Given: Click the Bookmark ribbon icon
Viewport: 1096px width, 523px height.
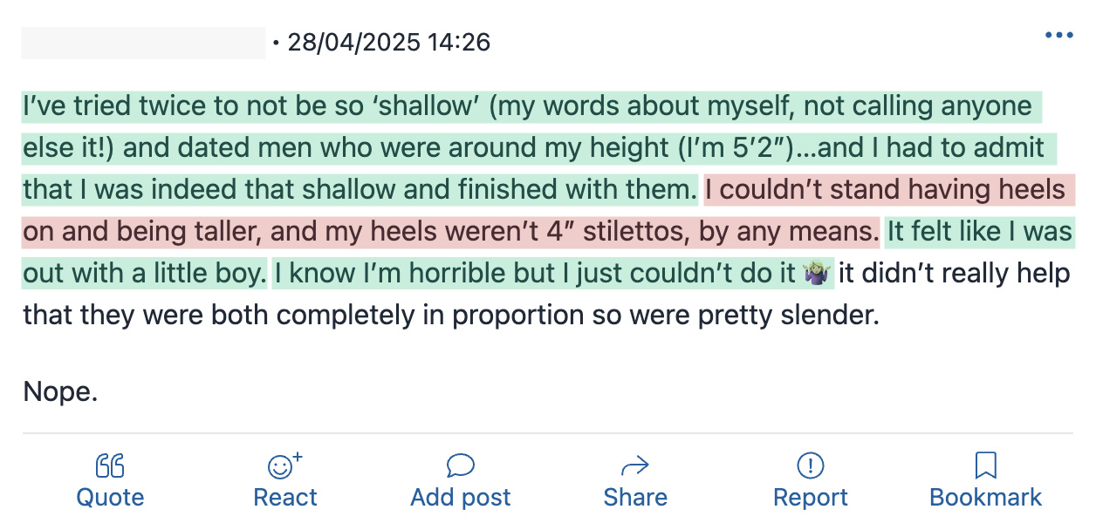Looking at the screenshot, I should (x=986, y=466).
